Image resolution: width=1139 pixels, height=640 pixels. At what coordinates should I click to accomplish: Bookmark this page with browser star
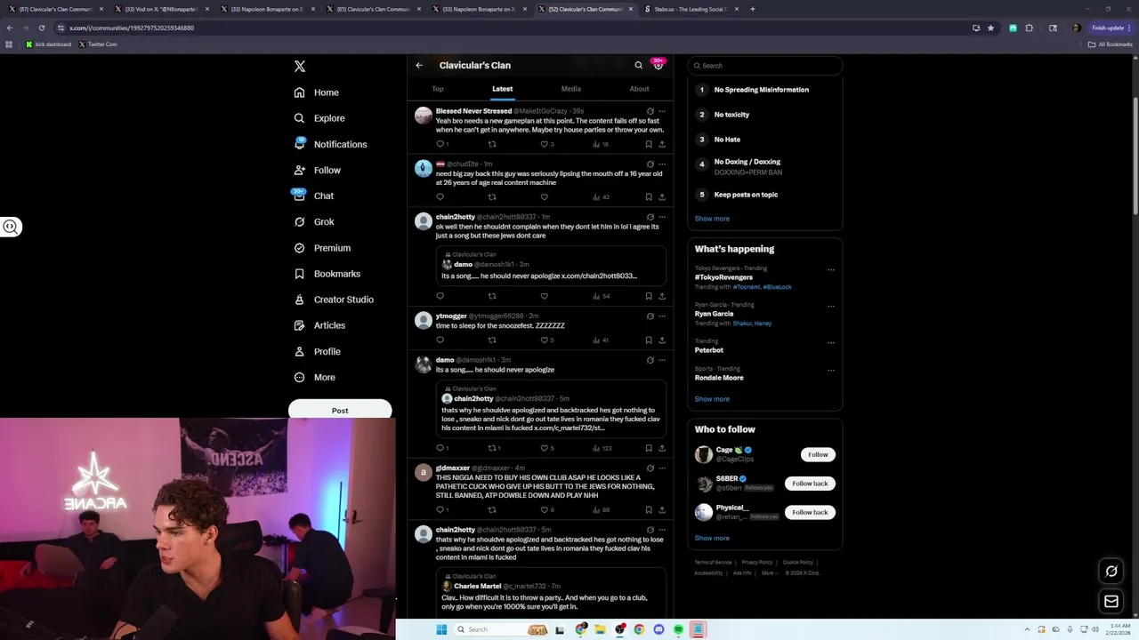click(990, 28)
